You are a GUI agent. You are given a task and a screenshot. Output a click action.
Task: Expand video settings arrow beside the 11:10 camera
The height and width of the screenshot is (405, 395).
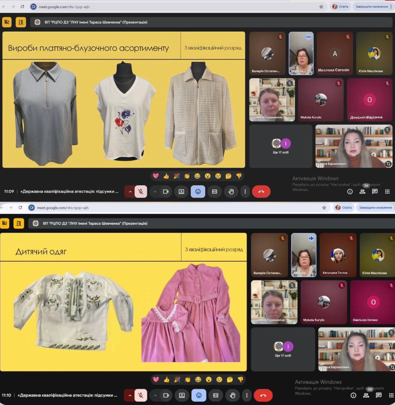point(155,396)
